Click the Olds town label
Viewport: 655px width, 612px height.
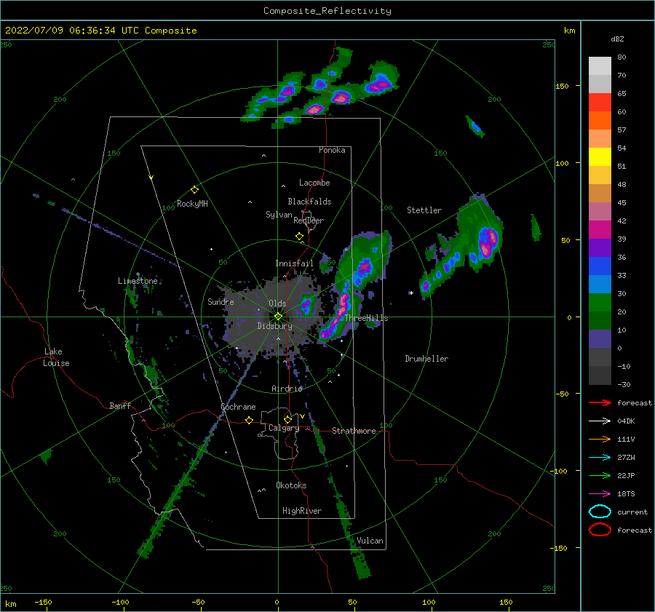(277, 303)
